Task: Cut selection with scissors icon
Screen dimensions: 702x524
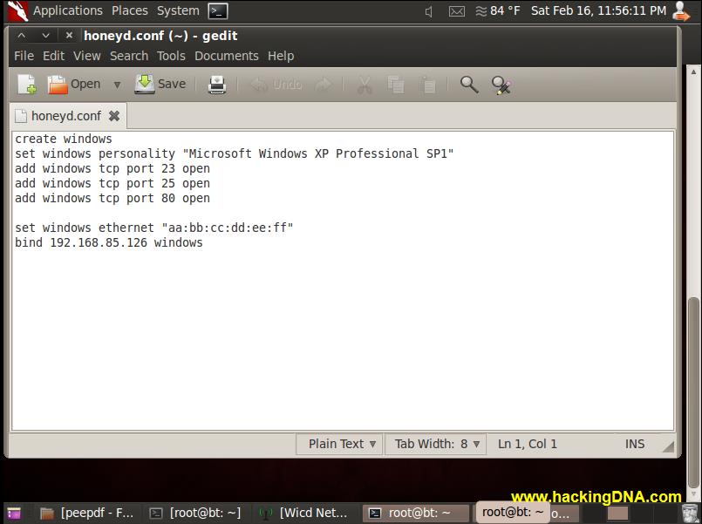Action: pos(365,85)
